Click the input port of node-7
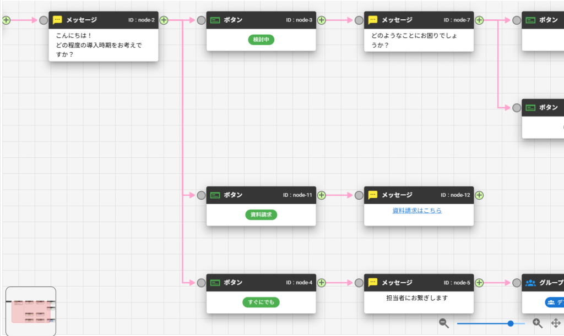Screen dimensions: 564x336 [x=359, y=20]
